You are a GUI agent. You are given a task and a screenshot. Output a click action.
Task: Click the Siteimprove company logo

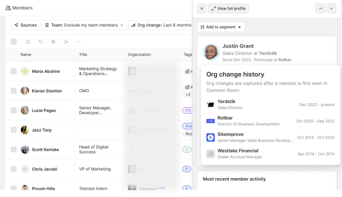pyautogui.click(x=211, y=137)
